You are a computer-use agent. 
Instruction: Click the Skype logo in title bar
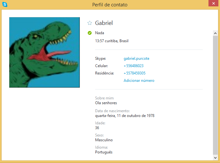click(x=5, y=4)
